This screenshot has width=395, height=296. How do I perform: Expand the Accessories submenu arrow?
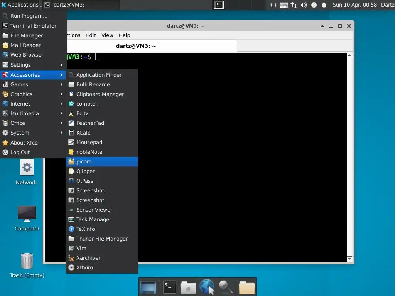click(x=61, y=75)
